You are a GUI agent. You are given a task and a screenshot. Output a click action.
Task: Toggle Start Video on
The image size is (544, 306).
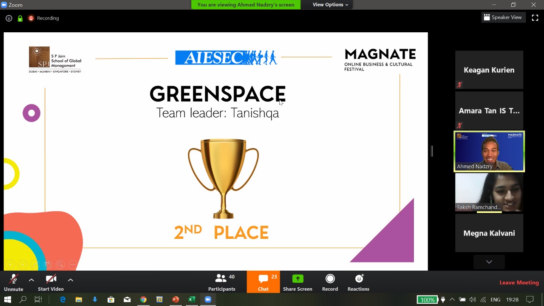tap(51, 283)
